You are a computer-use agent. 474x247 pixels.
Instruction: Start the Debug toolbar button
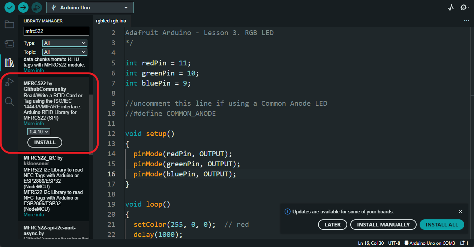(36, 7)
